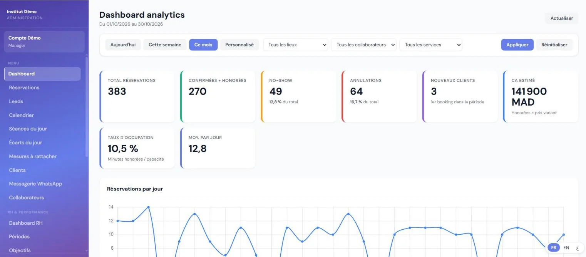Select Périodes in the sidebar
This screenshot has width=586, height=257.
point(42,237)
